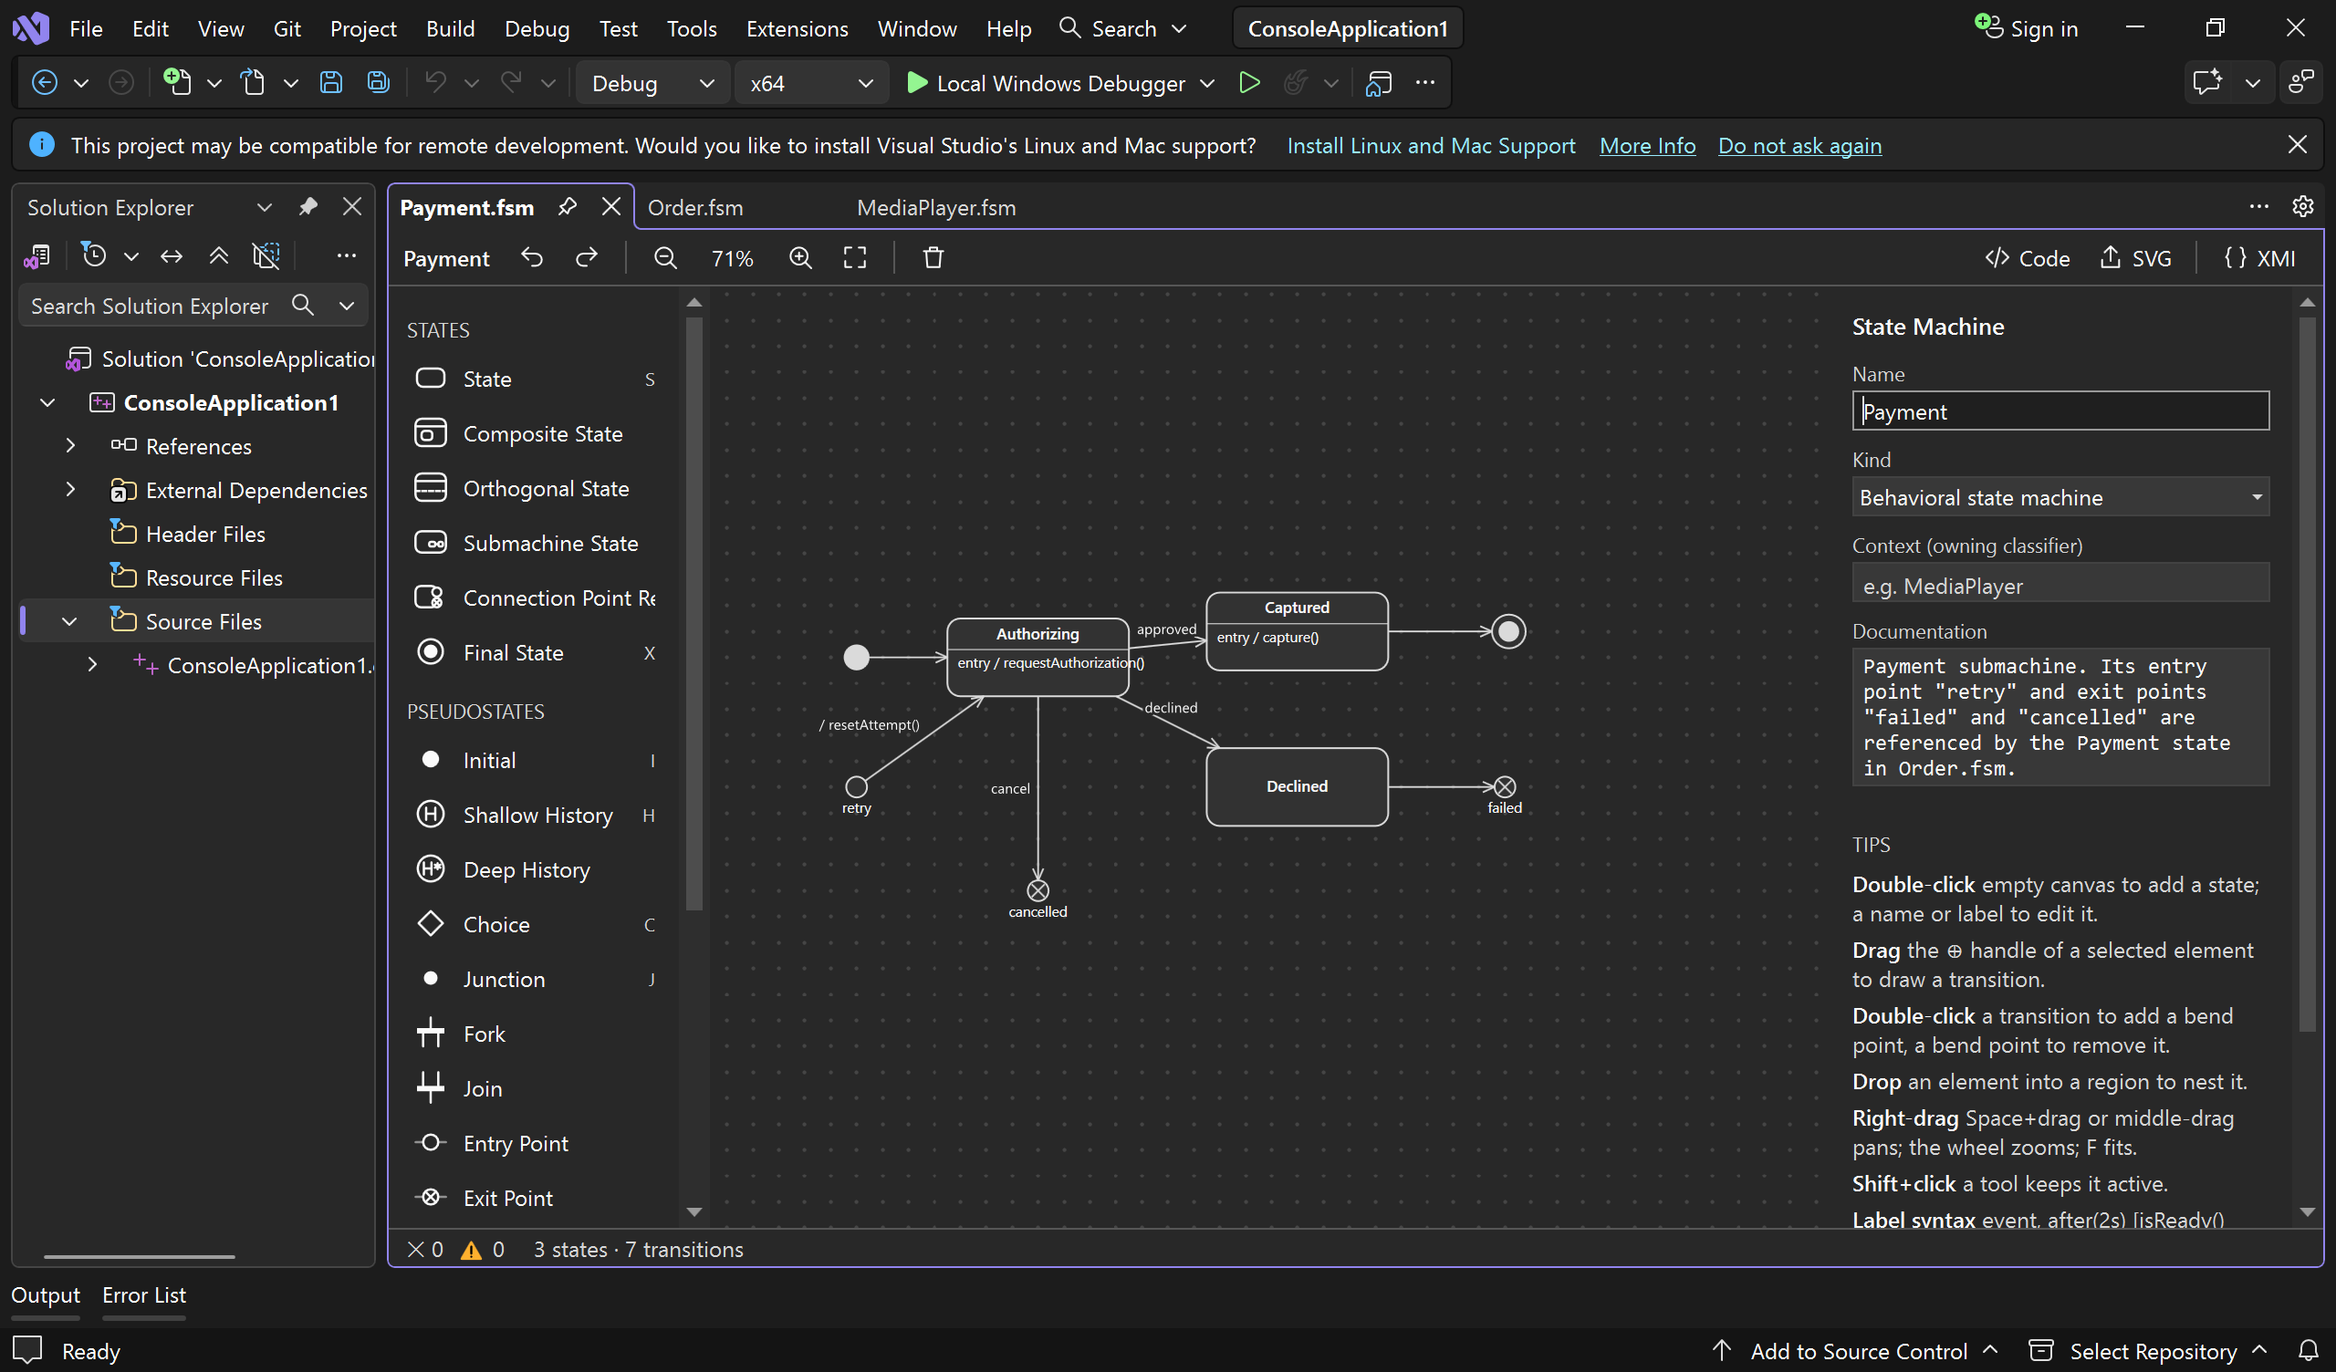
Task: Open the Build menu
Action: (451, 29)
